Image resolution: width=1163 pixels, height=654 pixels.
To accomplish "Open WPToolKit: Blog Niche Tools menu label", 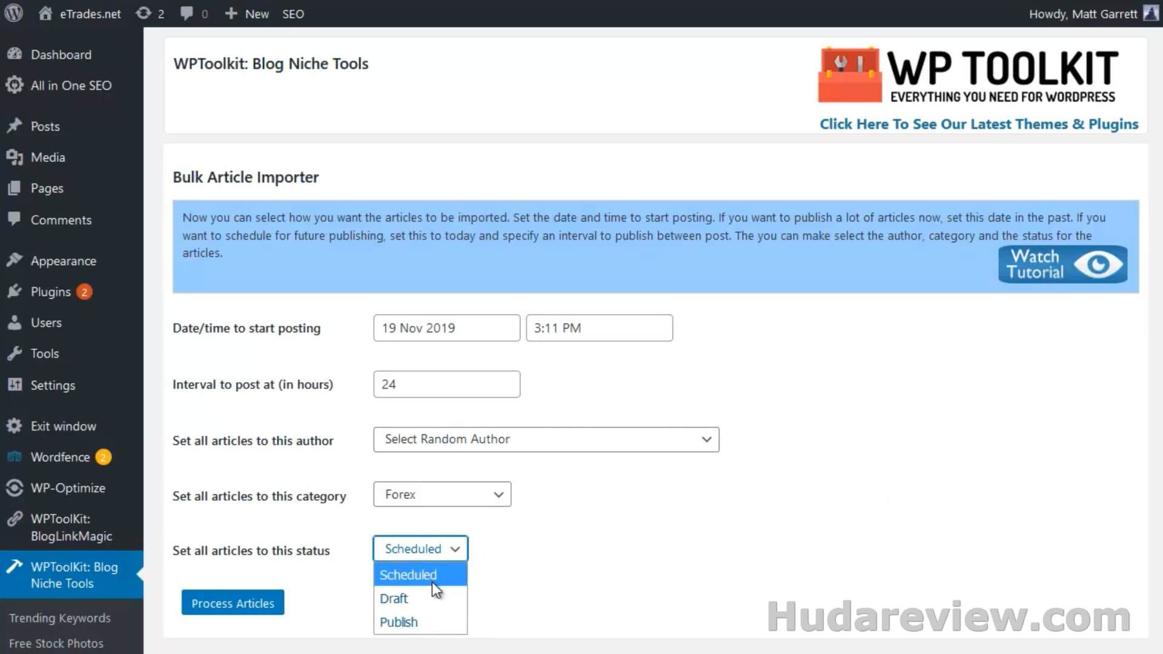I will [x=75, y=575].
